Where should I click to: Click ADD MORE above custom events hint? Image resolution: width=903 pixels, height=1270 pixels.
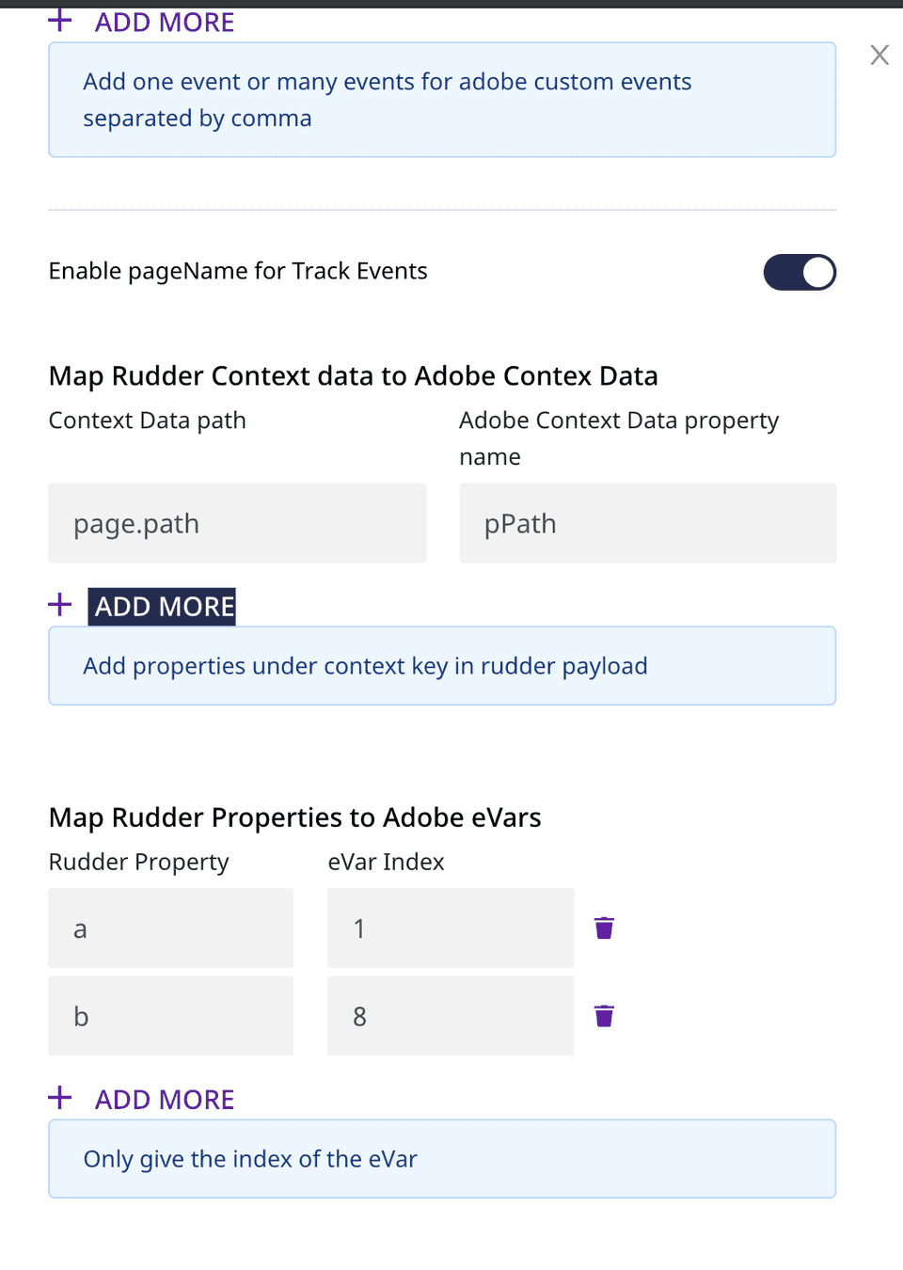pyautogui.click(x=164, y=23)
